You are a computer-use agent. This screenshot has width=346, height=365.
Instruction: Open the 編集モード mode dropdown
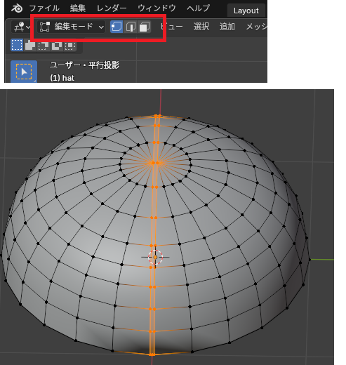[72, 27]
